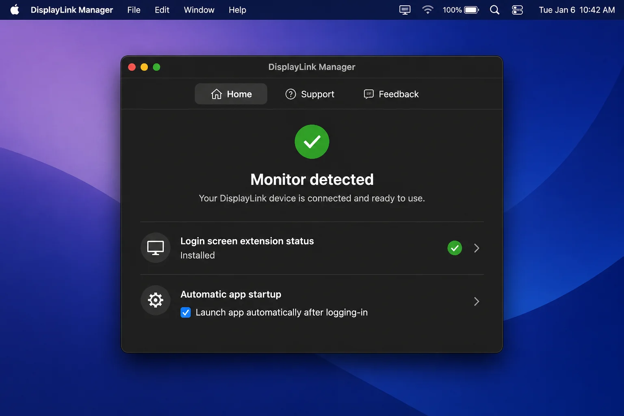Minimize the DisplayLink Manager window

[144, 67]
